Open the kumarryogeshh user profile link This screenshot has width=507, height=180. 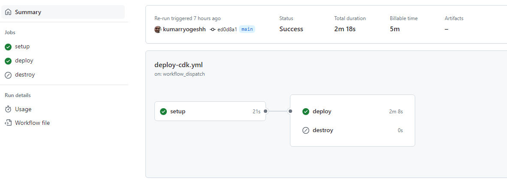point(184,30)
